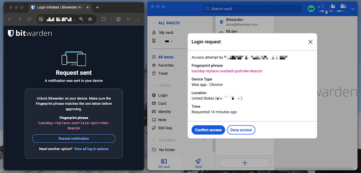This screenshot has width=361, height=173.
Task: Open View all log in options link
Action: click(91, 149)
